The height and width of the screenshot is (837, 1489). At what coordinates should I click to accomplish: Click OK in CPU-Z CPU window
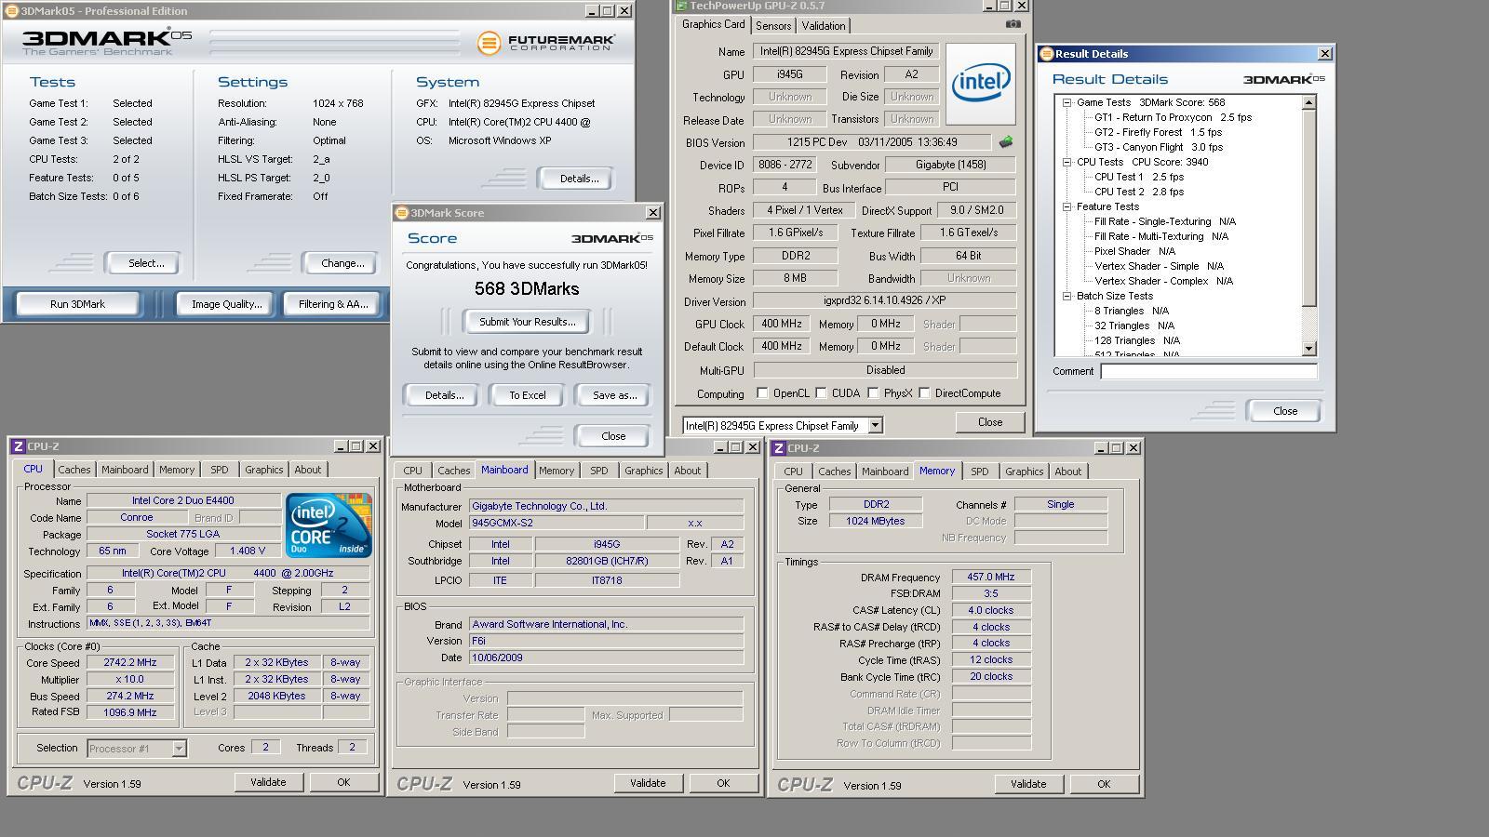pos(343,782)
